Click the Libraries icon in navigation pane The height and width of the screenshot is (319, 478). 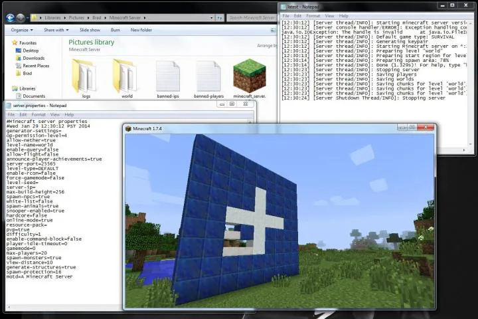tap(15, 88)
